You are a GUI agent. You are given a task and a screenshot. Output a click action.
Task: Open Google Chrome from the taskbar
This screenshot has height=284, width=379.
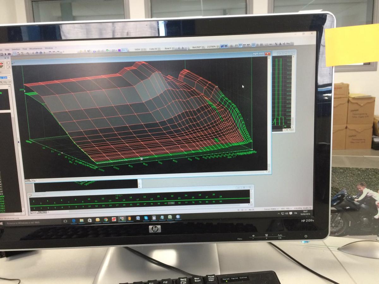click(x=106, y=219)
